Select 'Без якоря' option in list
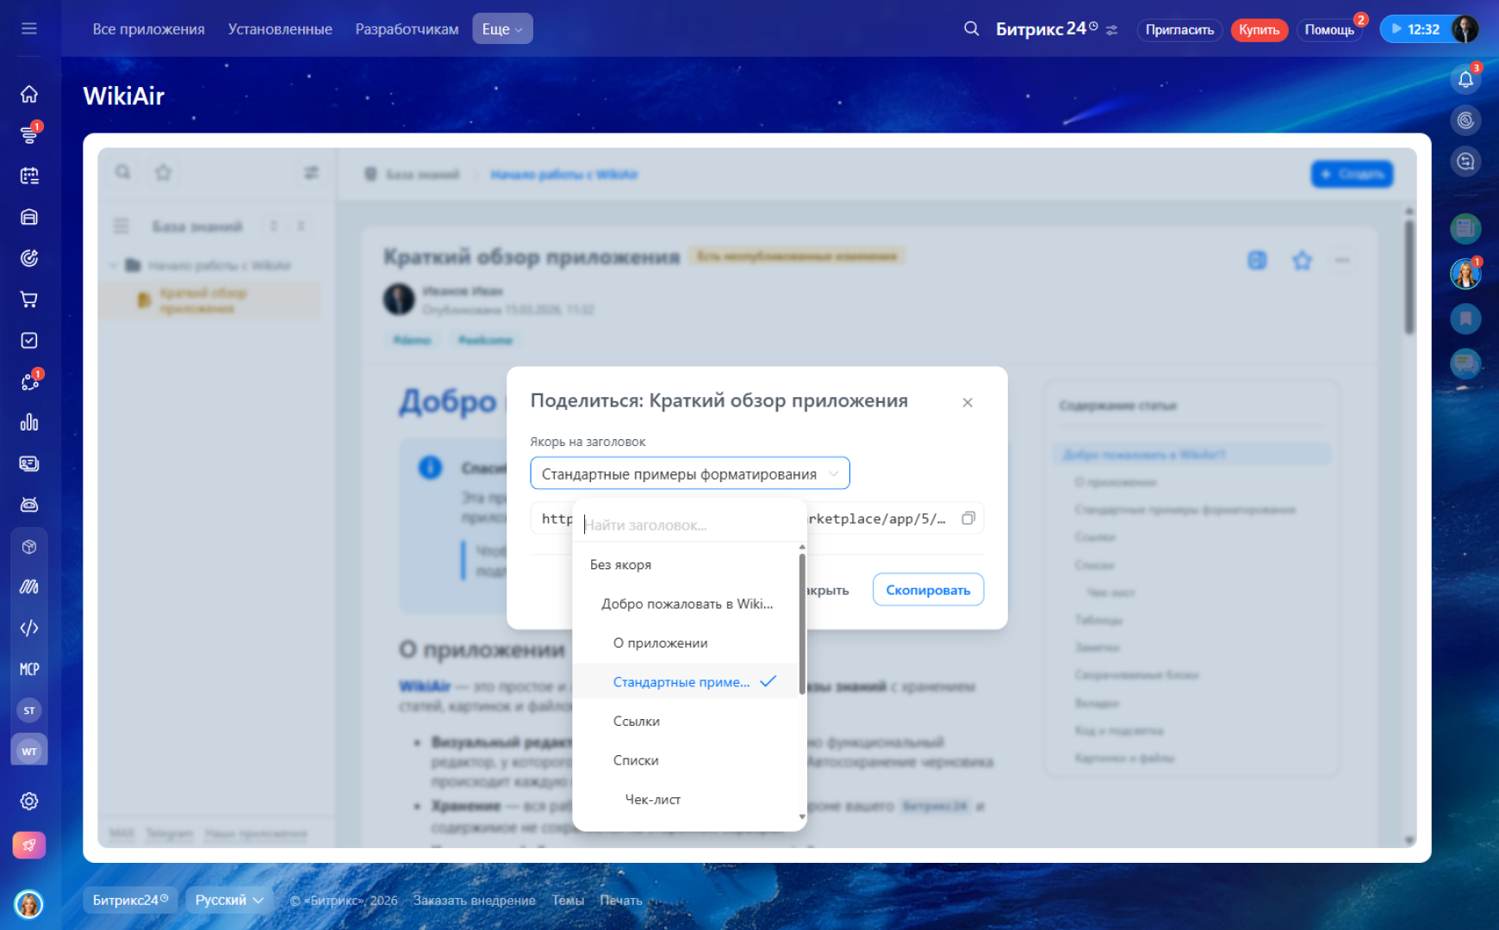 (x=620, y=565)
